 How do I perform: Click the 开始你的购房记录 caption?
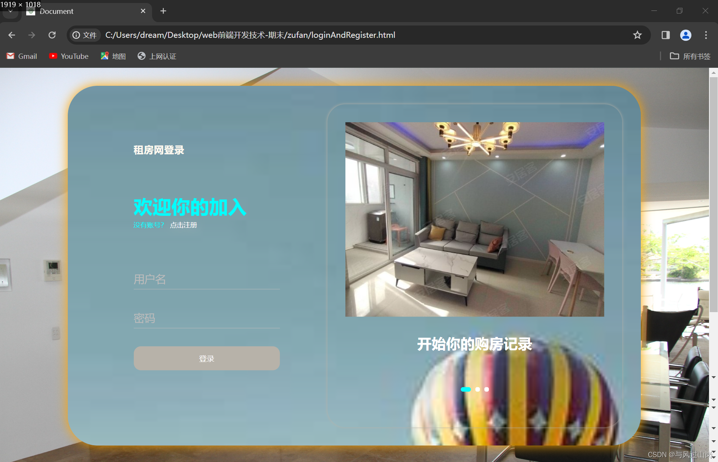(475, 344)
